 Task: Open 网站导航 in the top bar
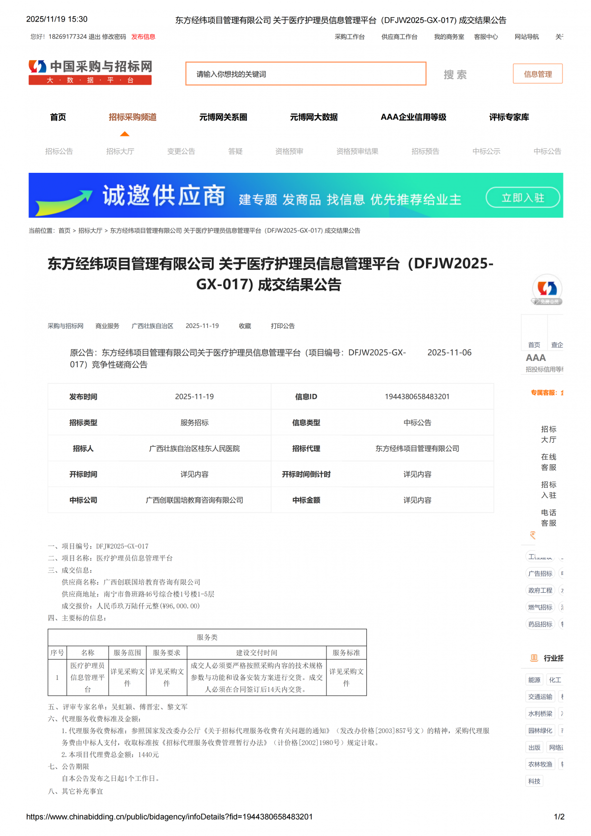(x=527, y=37)
